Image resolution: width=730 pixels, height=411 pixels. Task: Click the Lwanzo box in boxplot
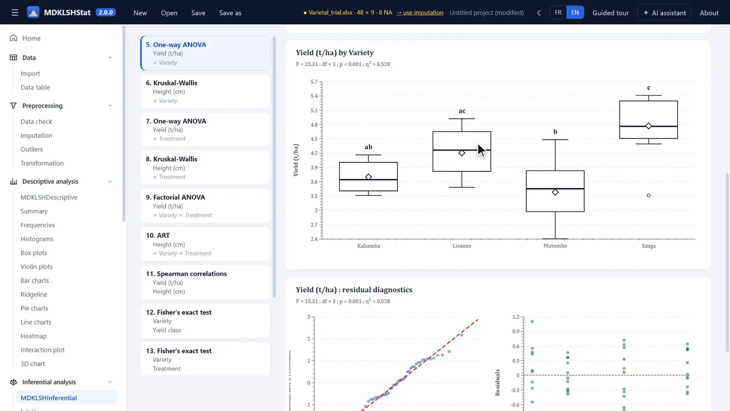pos(462,152)
